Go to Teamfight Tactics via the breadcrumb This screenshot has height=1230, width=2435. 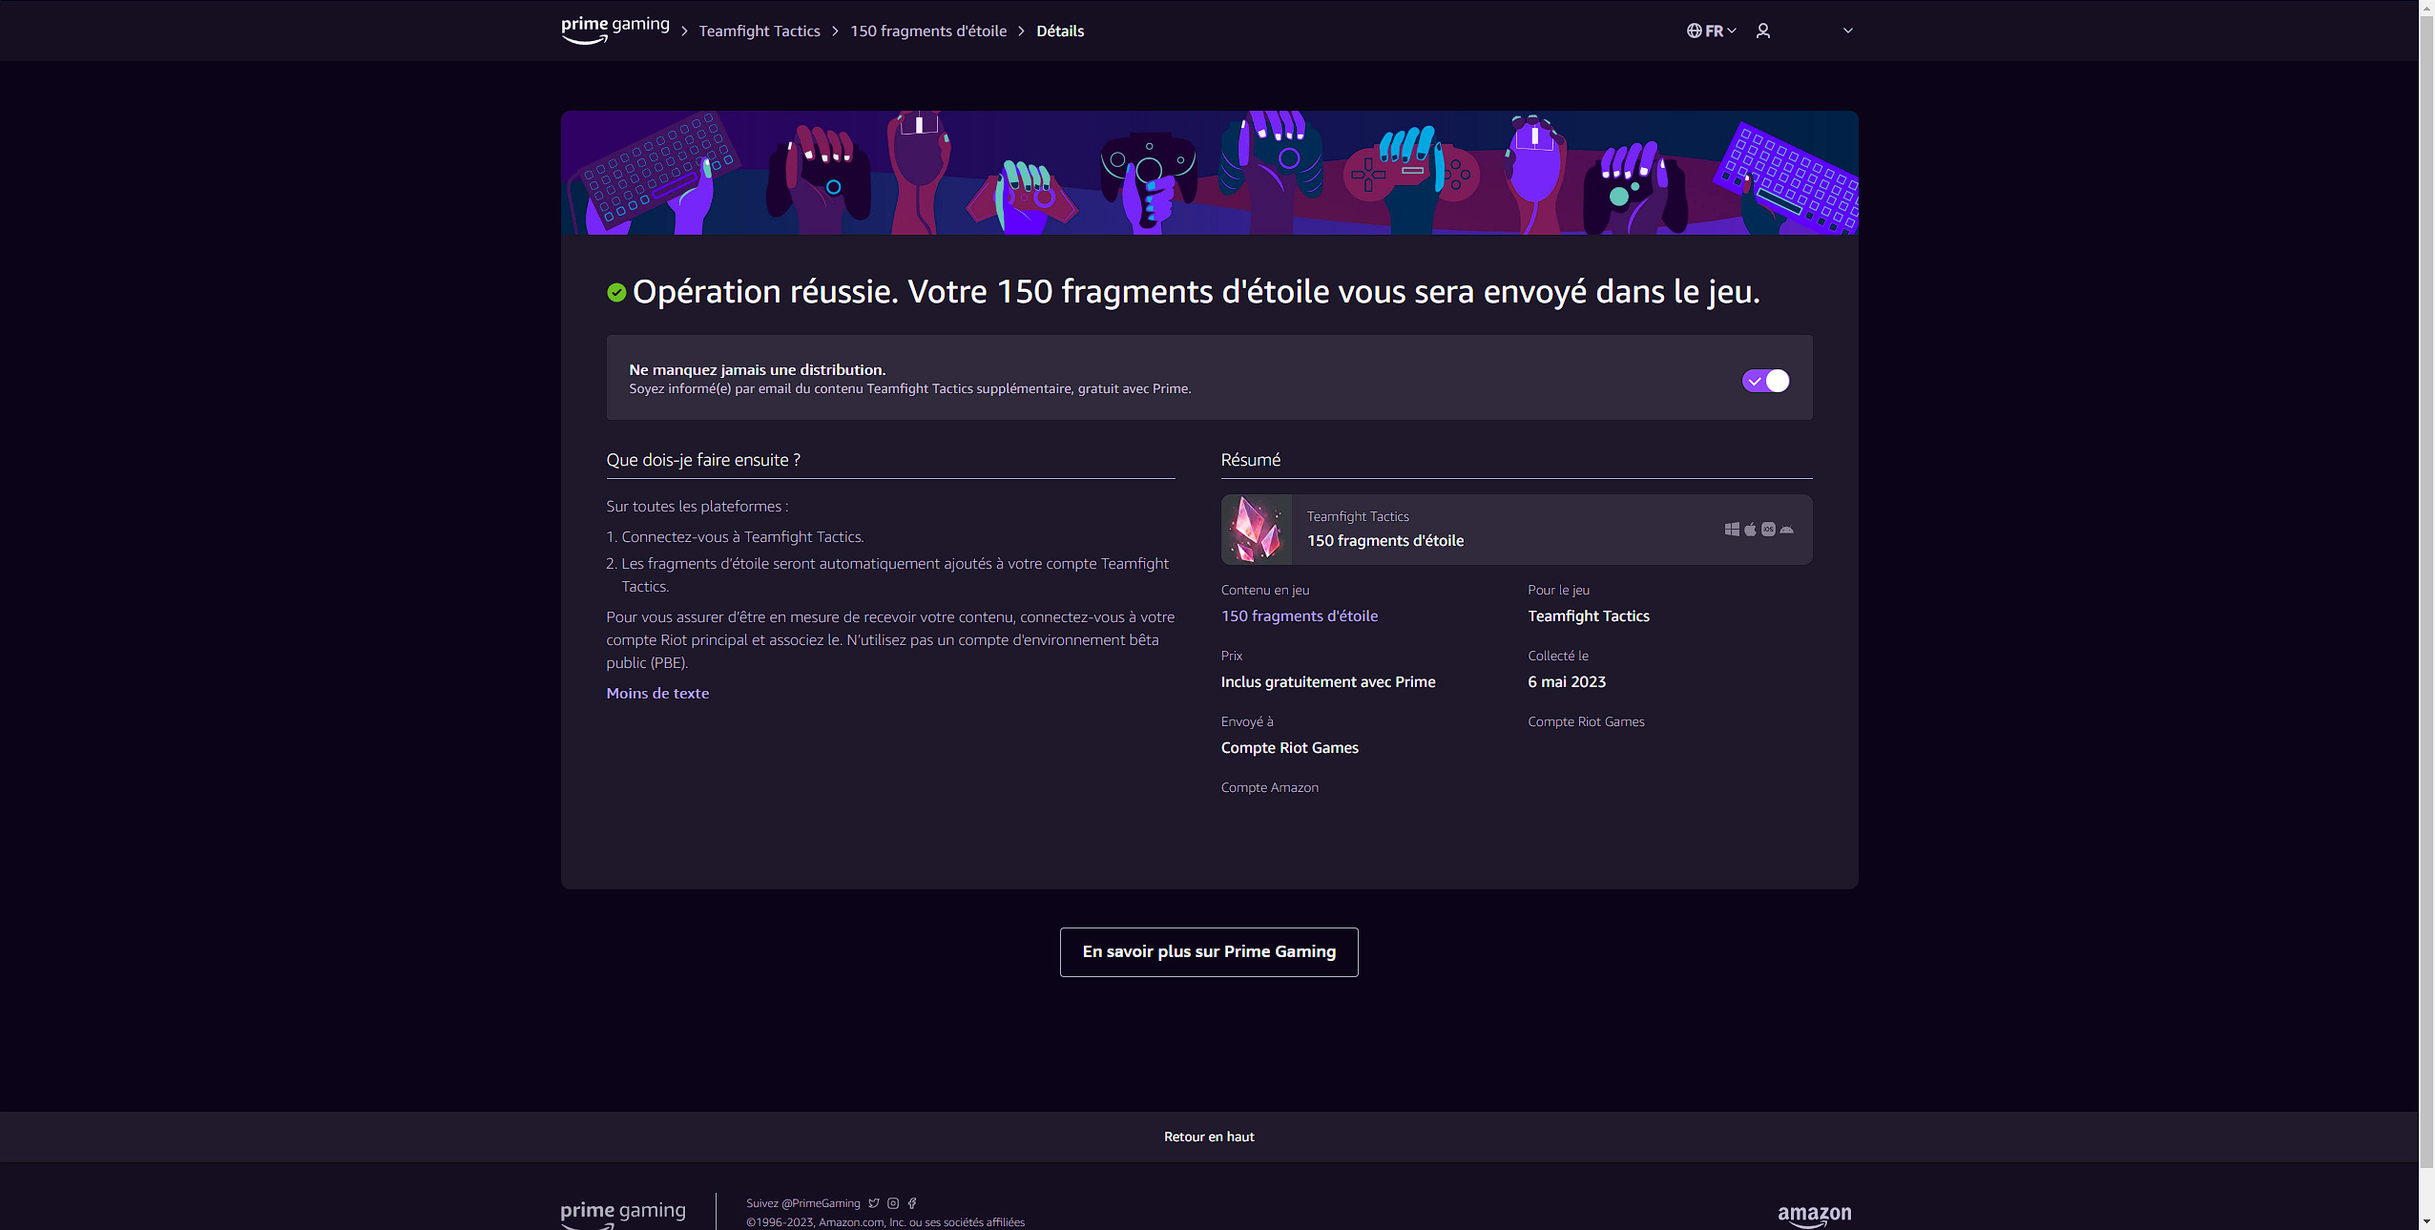760,31
